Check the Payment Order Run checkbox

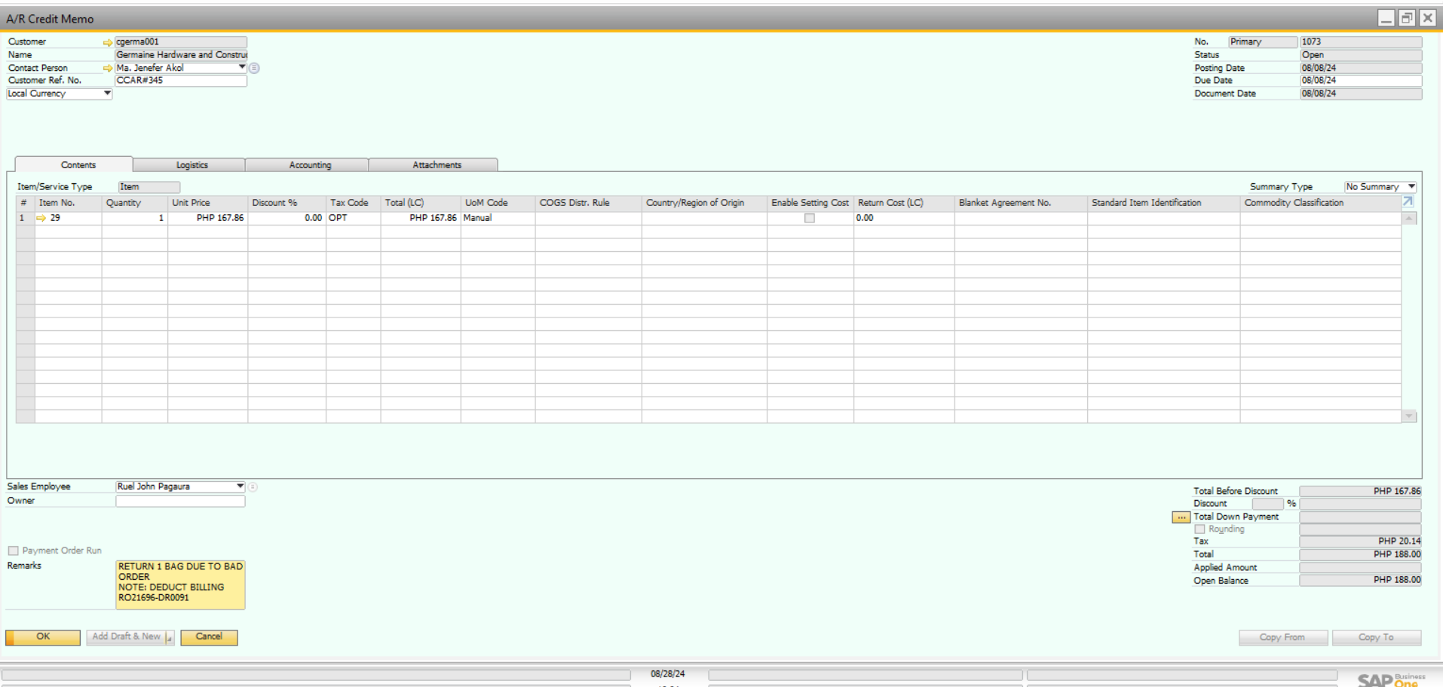pos(14,551)
